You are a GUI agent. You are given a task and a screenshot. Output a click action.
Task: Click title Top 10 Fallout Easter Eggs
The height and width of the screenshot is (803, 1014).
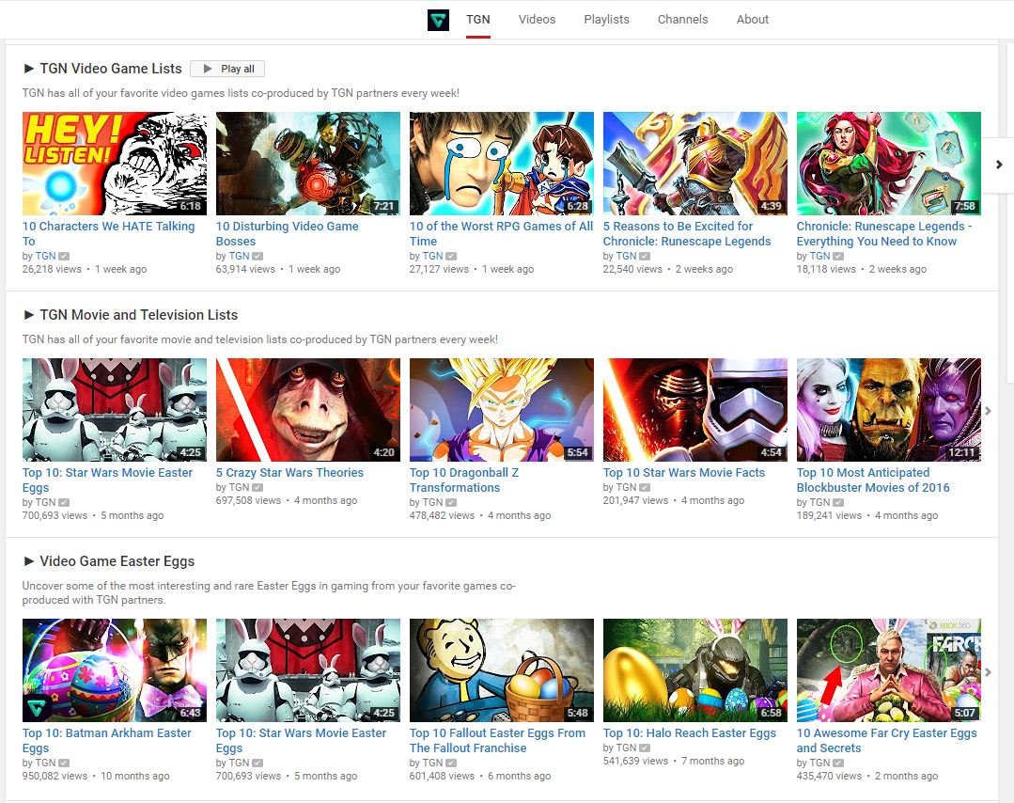click(497, 740)
